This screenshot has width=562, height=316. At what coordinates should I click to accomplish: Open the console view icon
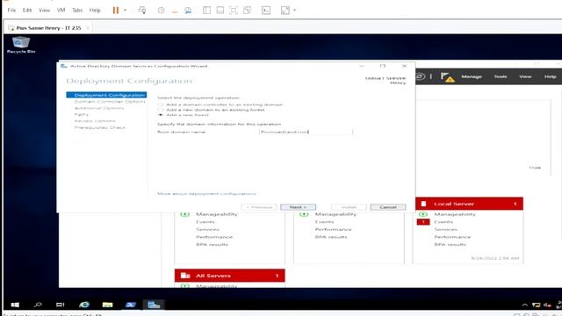(266, 11)
